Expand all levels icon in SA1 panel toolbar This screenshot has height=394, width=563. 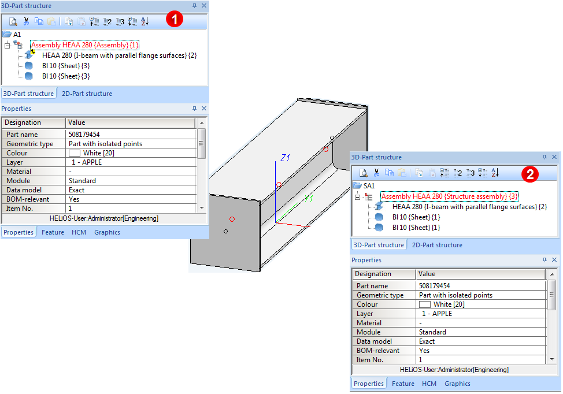pos(483,173)
